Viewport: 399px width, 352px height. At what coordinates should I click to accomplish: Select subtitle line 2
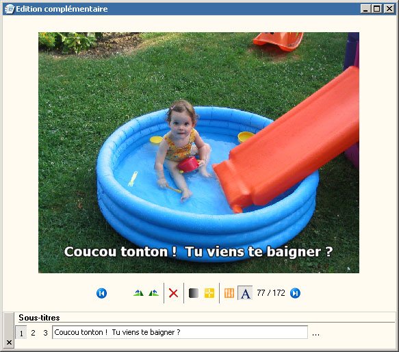[x=33, y=333]
